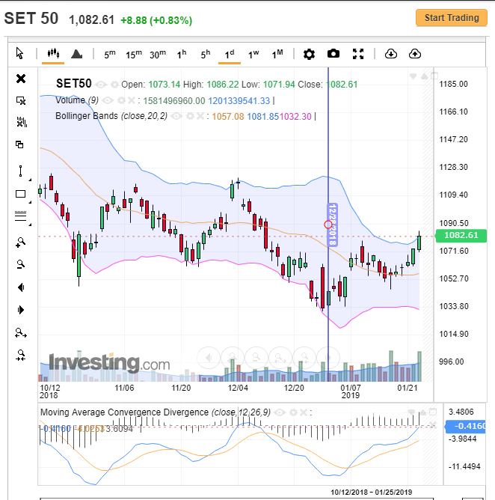Click the cloud download (load chart) icon
This screenshot has width=495, height=500.
click(x=390, y=54)
